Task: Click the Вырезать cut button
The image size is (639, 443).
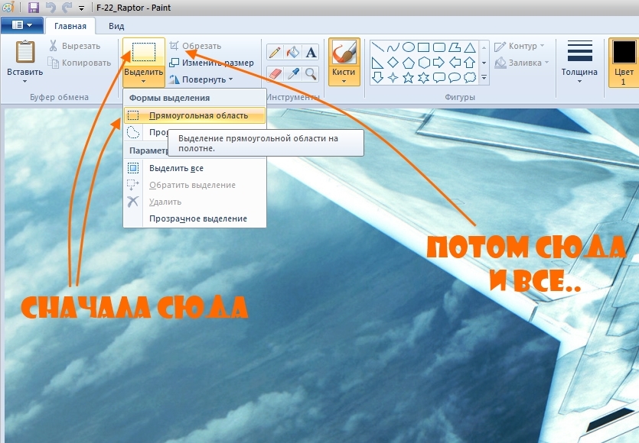Action: 74,46
